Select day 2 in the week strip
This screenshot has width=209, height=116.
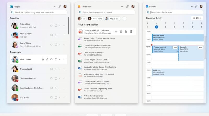click(165, 27)
